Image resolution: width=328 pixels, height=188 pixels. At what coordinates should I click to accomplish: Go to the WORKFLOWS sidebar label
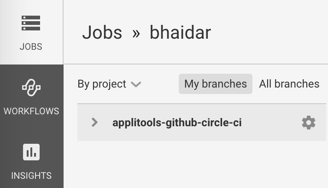(x=31, y=111)
